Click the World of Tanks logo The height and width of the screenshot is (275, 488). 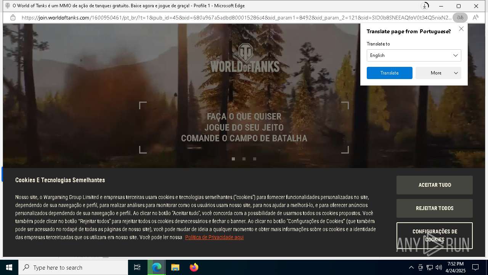coord(245,58)
